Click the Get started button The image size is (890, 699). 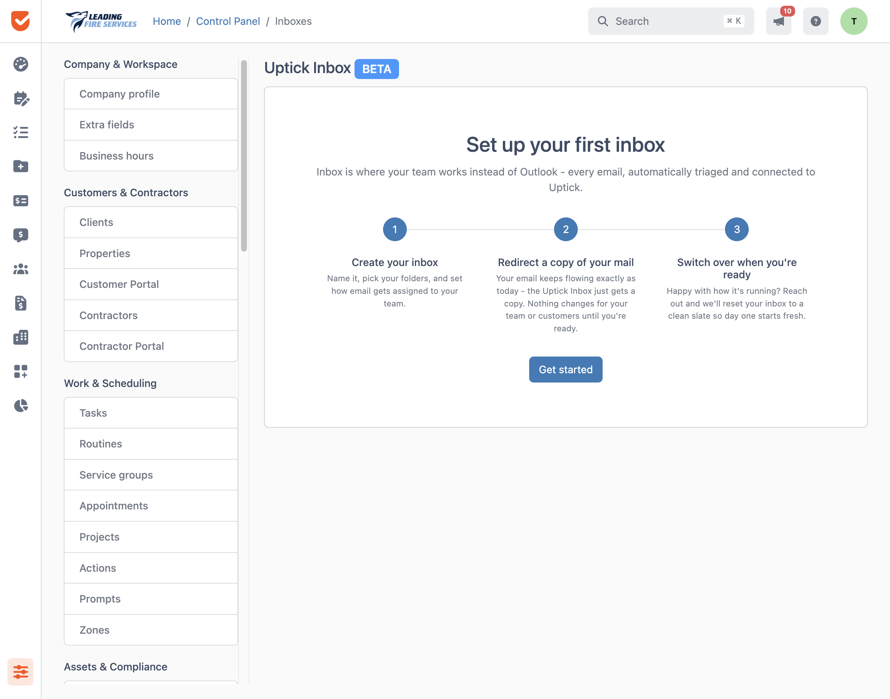[x=566, y=370]
